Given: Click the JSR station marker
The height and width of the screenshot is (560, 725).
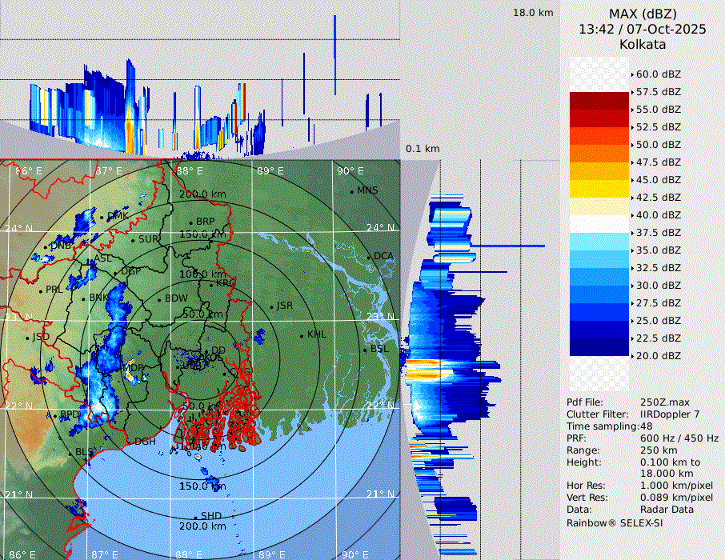Looking at the screenshot, I should point(270,307).
